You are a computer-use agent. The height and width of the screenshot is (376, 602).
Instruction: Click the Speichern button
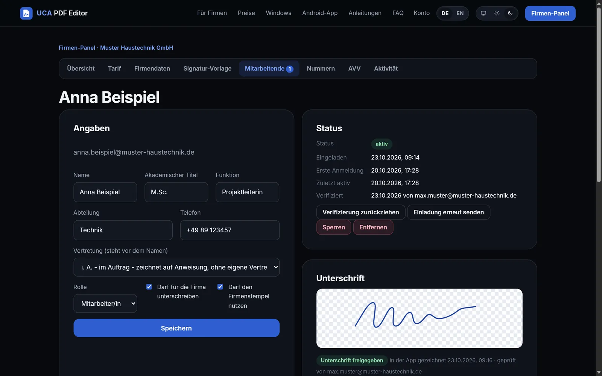tap(176, 328)
